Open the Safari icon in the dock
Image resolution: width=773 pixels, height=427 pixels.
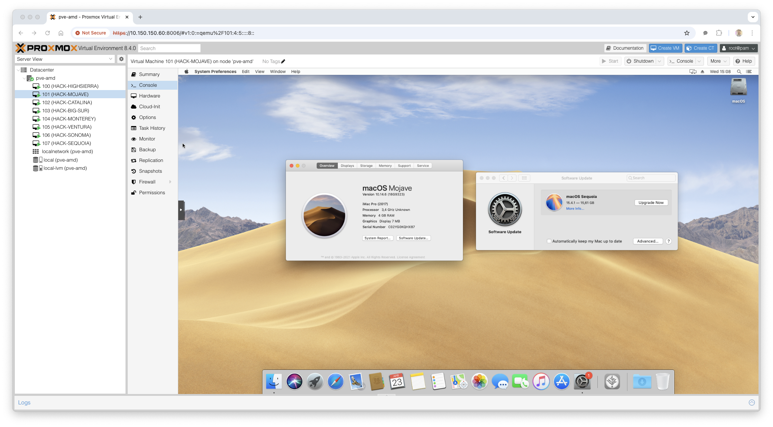335,381
